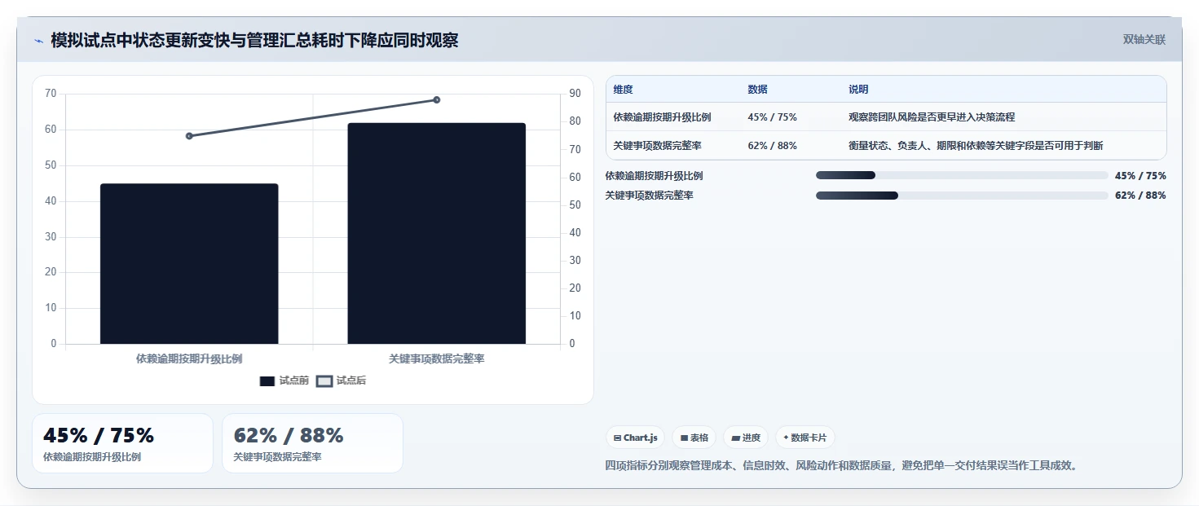The width and height of the screenshot is (1199, 506).
Task: Select the 数据卡片 chip label
Action: 809,438
